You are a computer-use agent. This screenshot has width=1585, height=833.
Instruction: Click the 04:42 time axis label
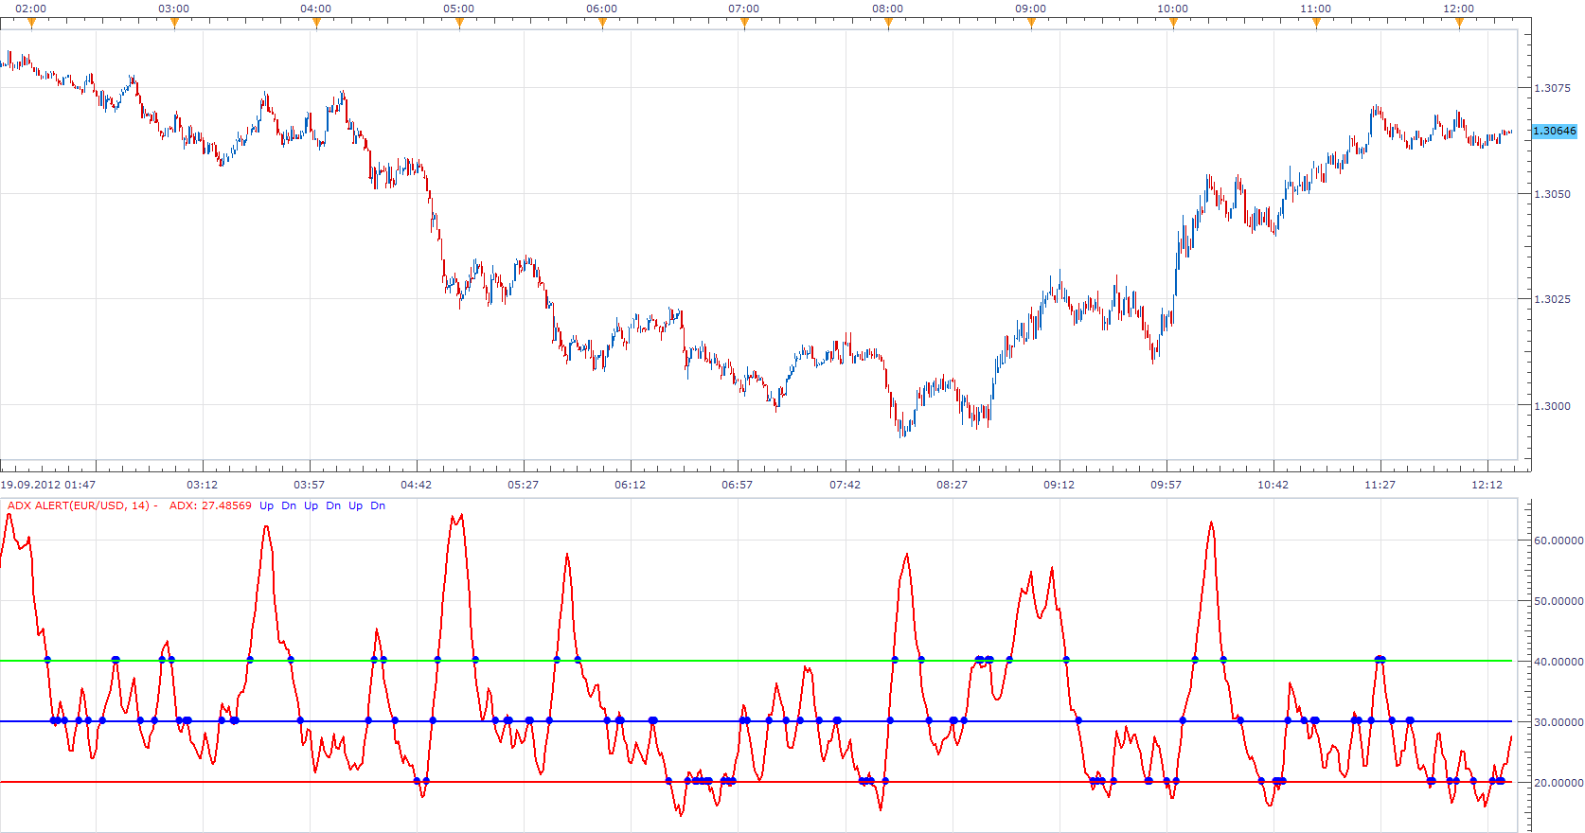(416, 485)
